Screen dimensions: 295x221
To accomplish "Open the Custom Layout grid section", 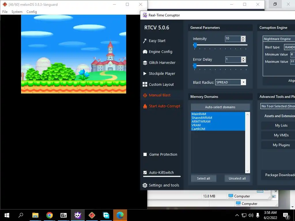I will pyautogui.click(x=158, y=84).
